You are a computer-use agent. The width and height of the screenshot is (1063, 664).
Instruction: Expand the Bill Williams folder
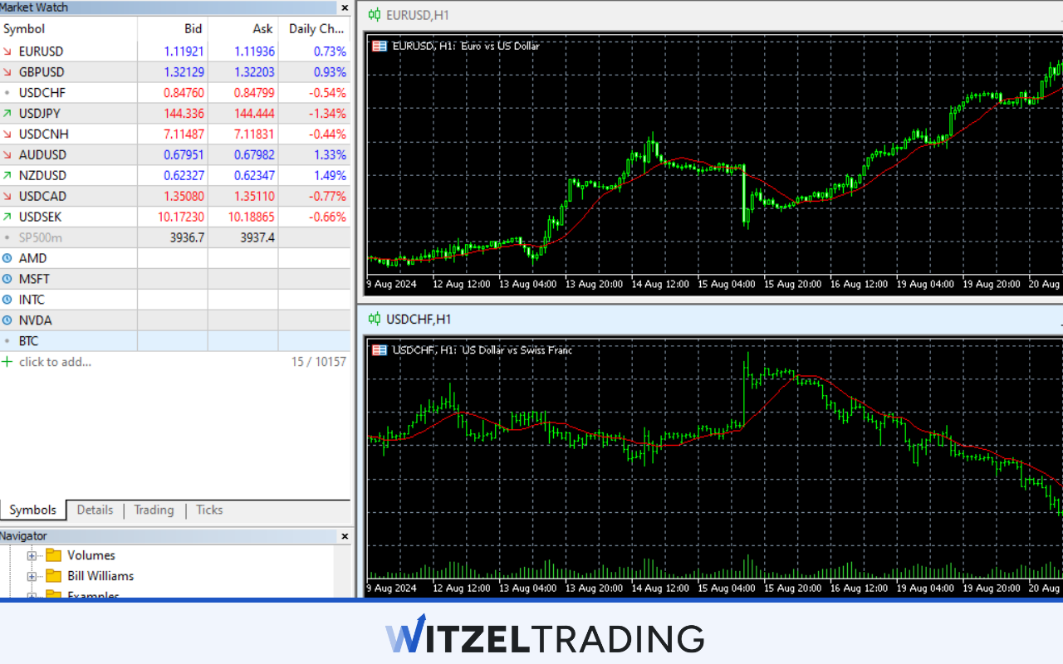tap(31, 576)
